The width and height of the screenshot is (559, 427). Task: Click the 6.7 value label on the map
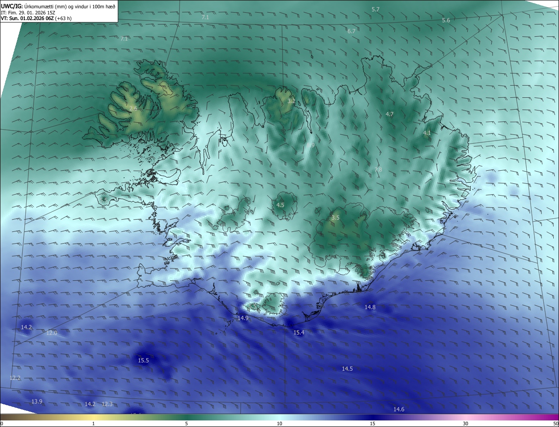[x=351, y=31]
